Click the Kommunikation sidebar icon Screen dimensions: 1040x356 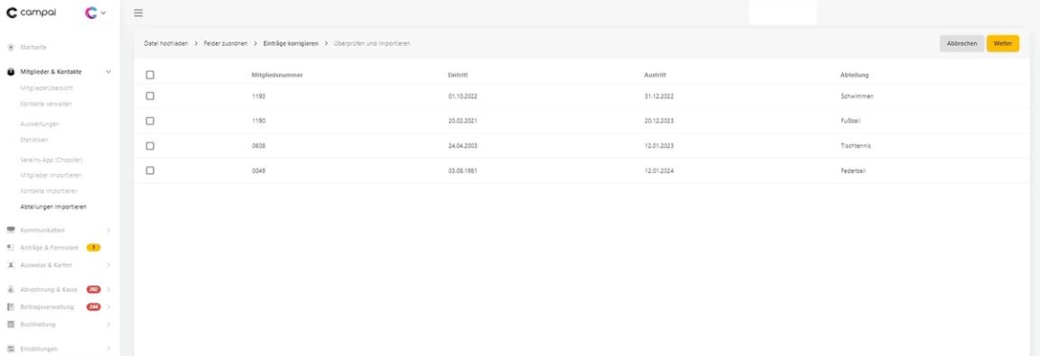click(x=11, y=231)
